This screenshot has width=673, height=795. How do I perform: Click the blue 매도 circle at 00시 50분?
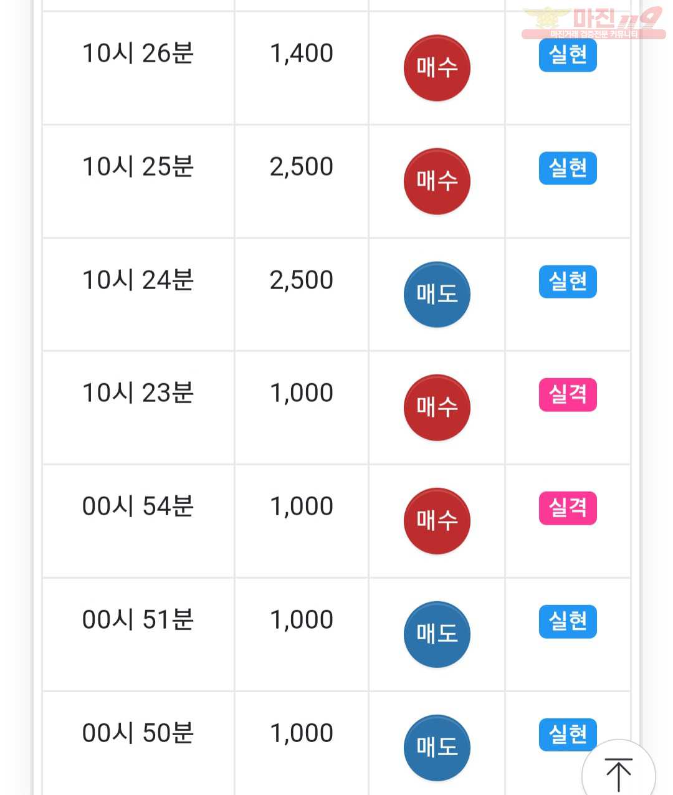pos(437,748)
